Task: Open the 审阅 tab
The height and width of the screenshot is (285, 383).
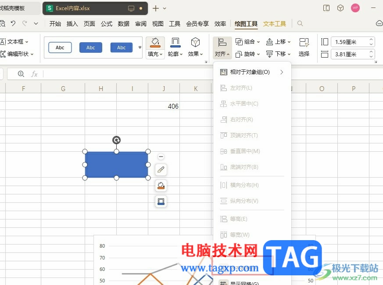Action: 141,24
